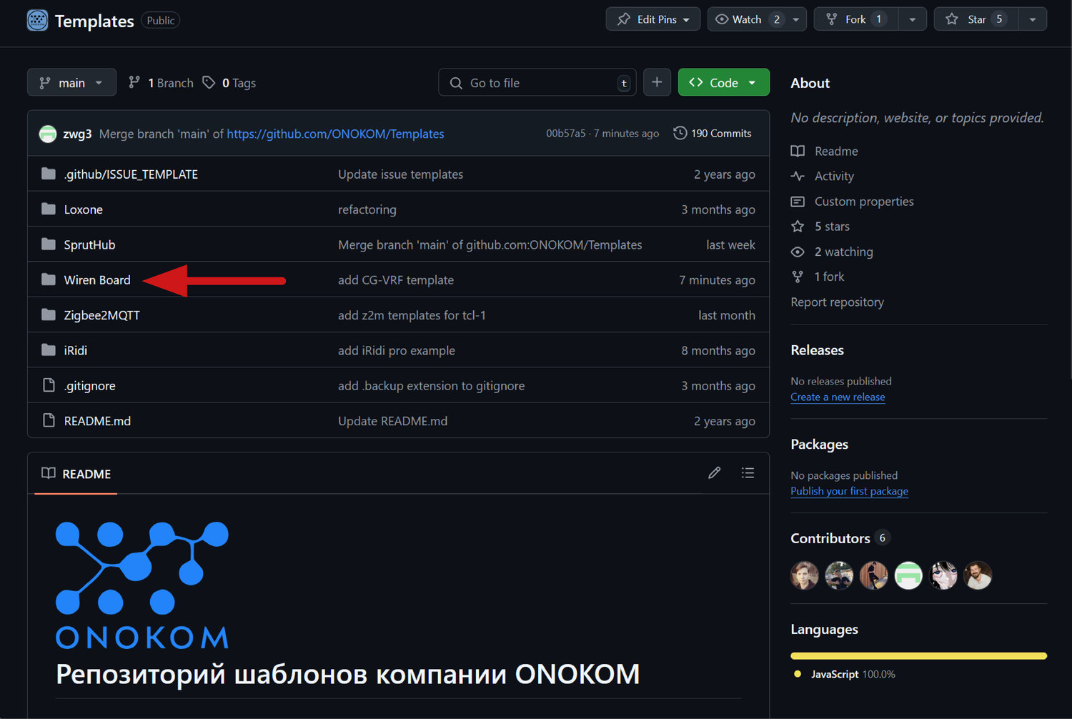Image resolution: width=1072 pixels, height=719 pixels.
Task: Open commit history clock icon
Action: 680,134
